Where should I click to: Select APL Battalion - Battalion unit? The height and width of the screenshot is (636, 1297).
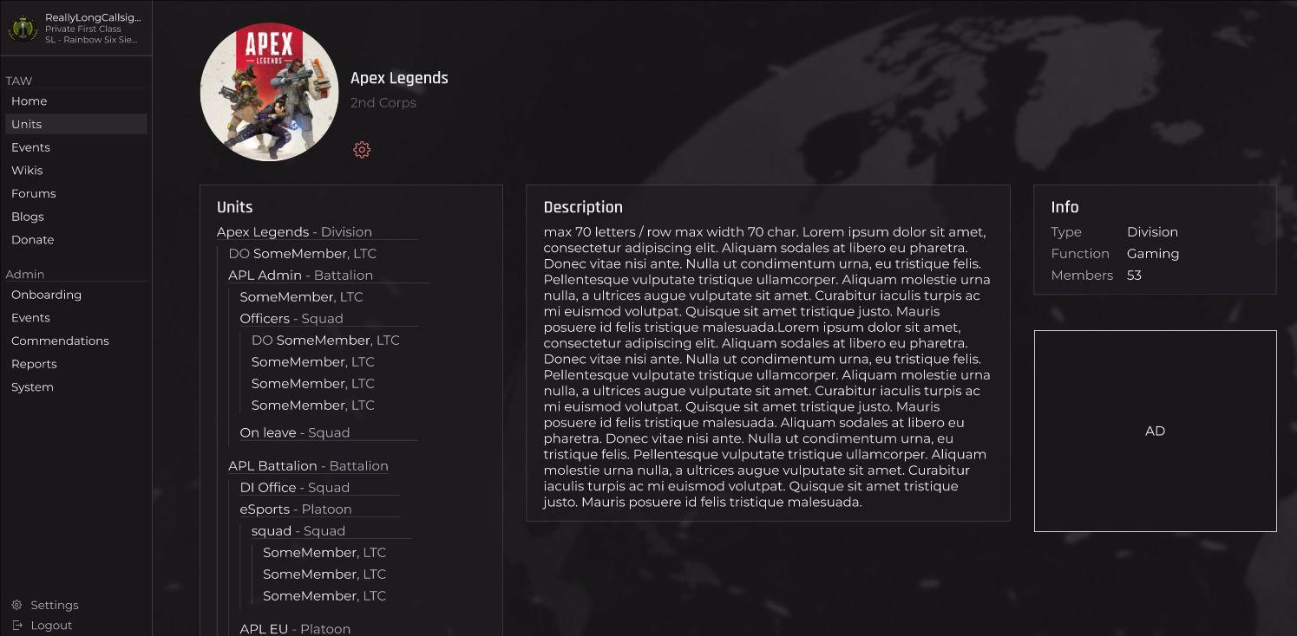click(308, 466)
